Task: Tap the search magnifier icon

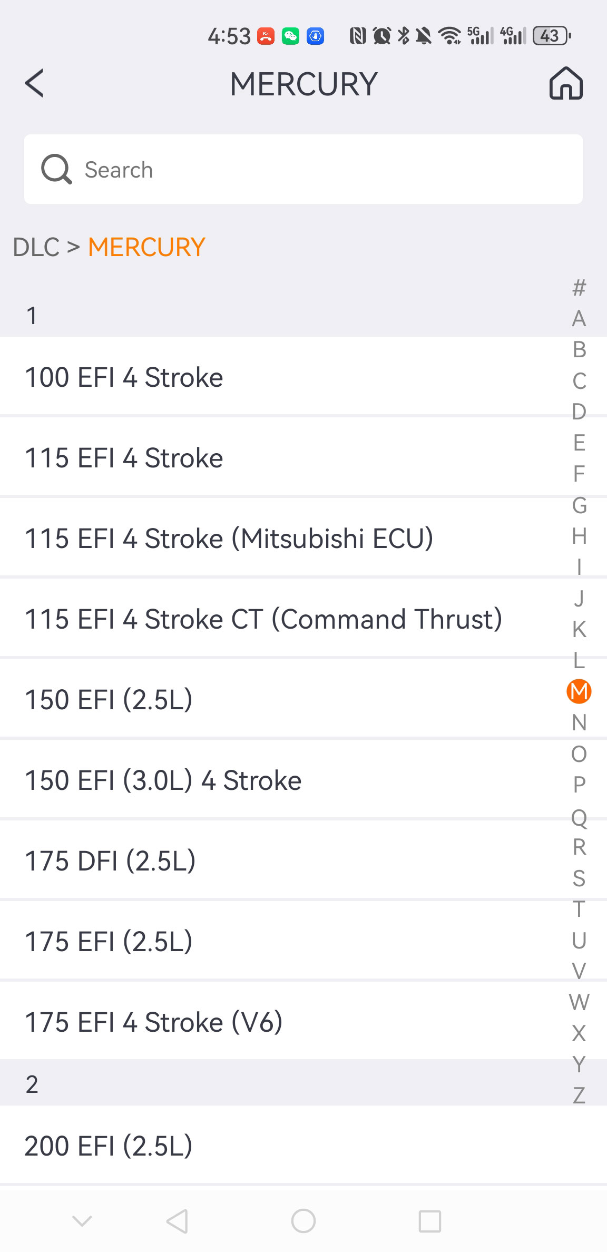Action: click(56, 170)
